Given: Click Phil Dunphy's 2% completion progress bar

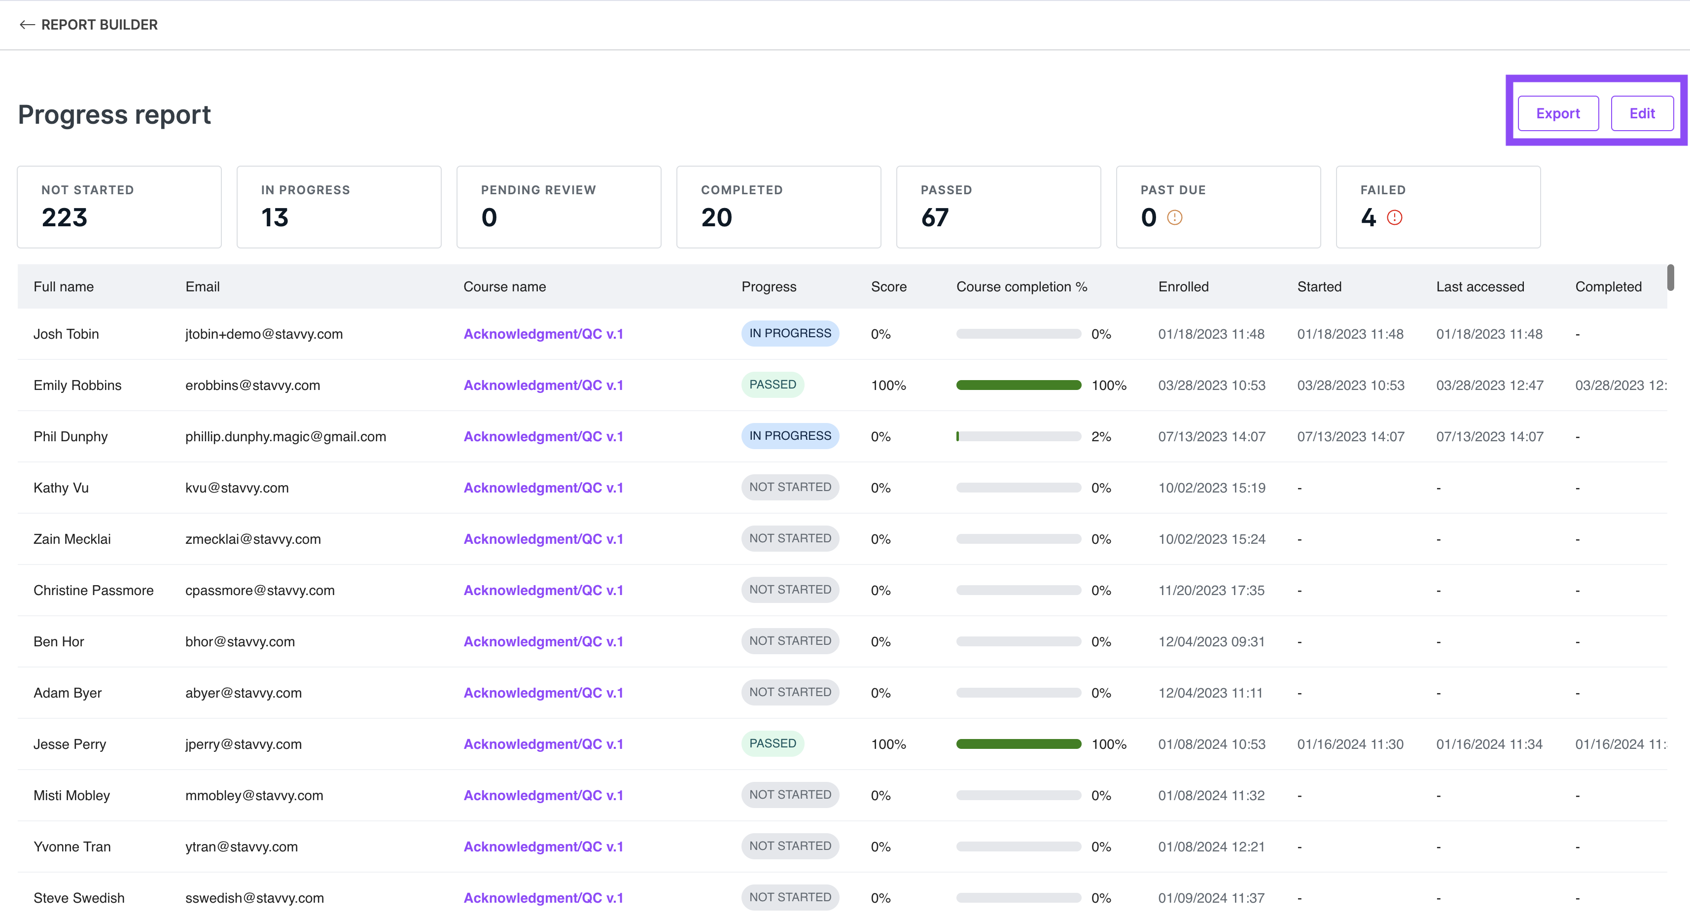Looking at the screenshot, I should coord(1018,436).
